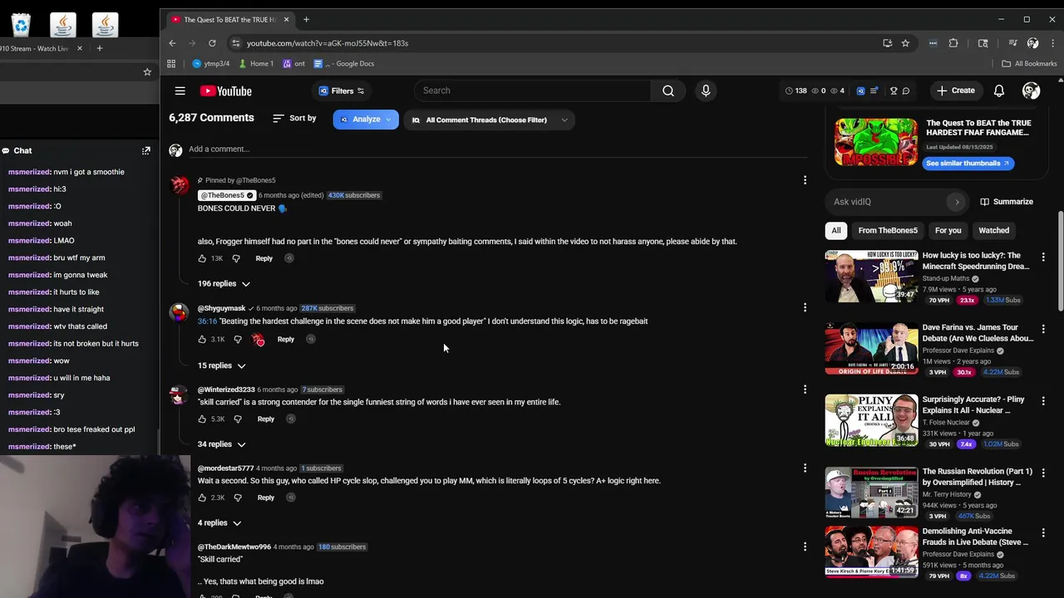Open the Recycle Bin desktop icon
1064x598 pixels.
[20, 25]
